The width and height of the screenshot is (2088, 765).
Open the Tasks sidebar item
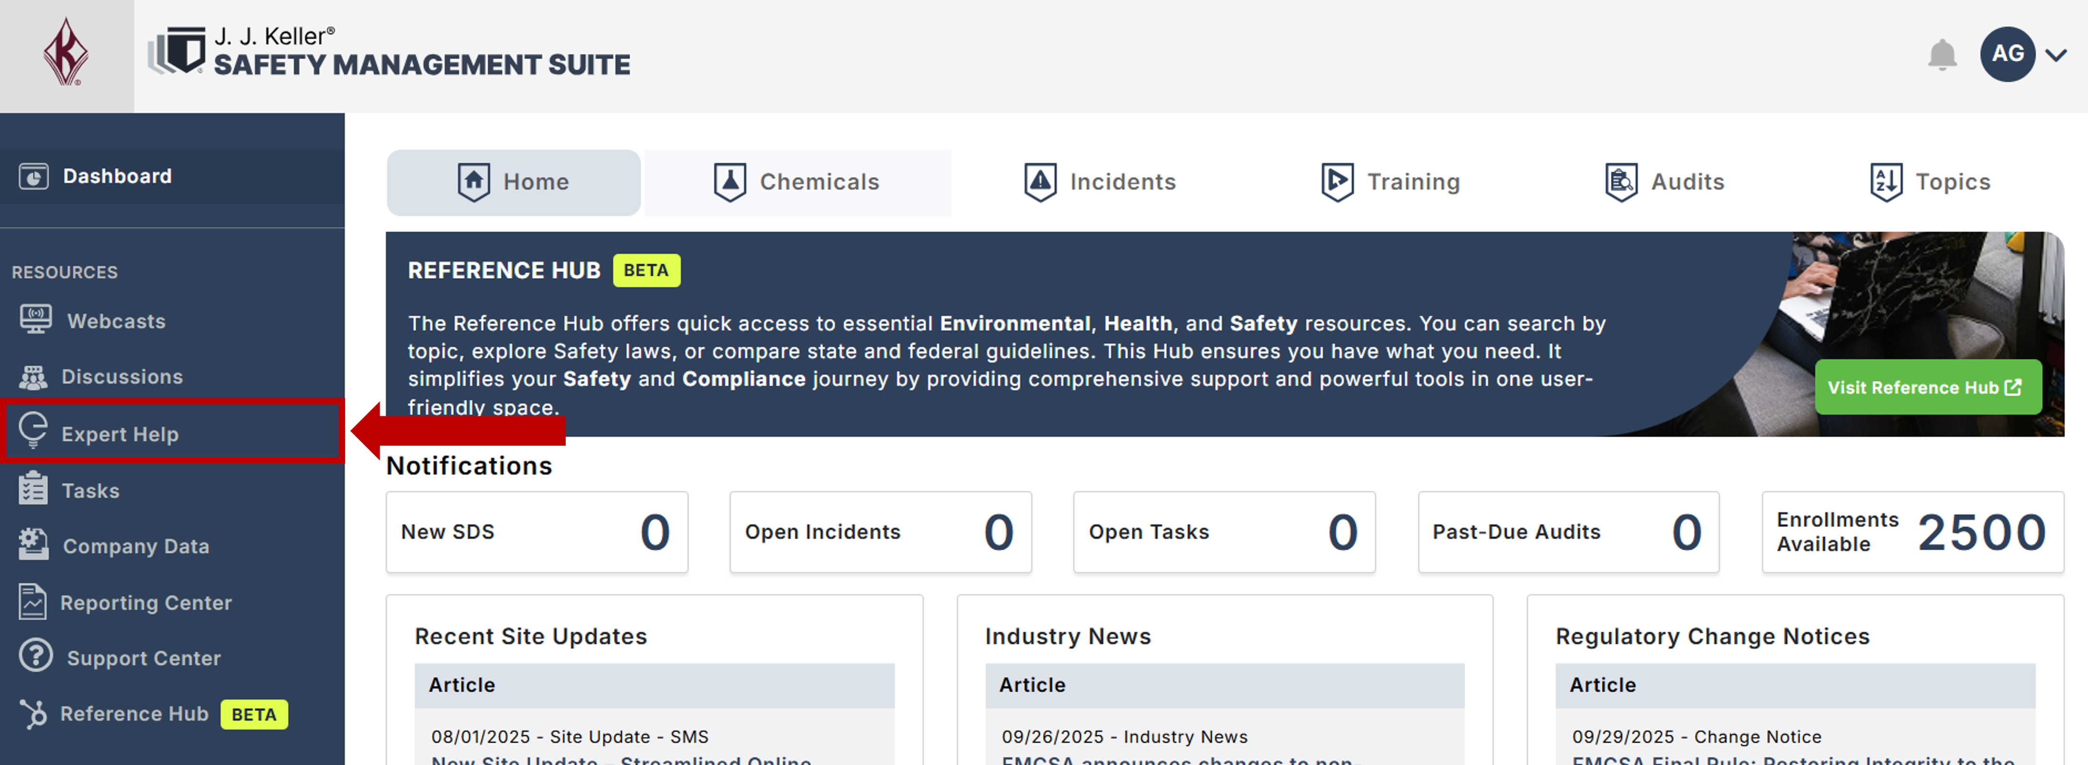coord(90,491)
